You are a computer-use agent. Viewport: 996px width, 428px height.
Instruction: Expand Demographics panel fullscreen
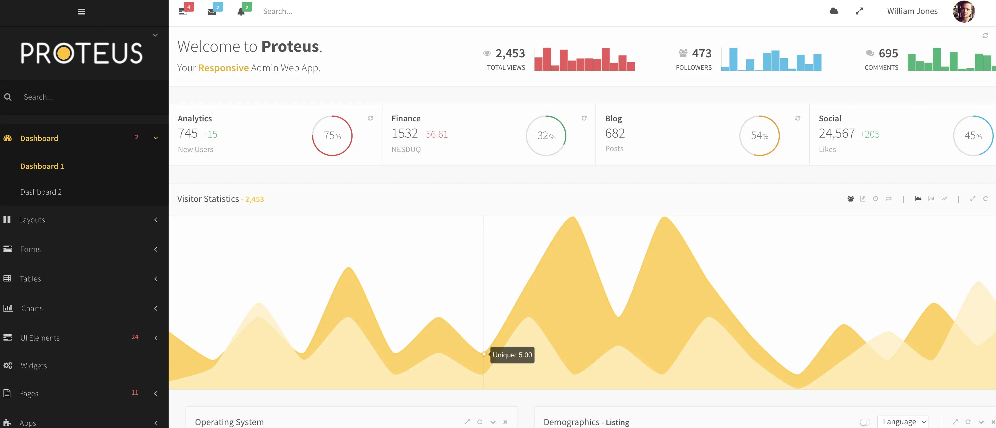tap(955, 422)
